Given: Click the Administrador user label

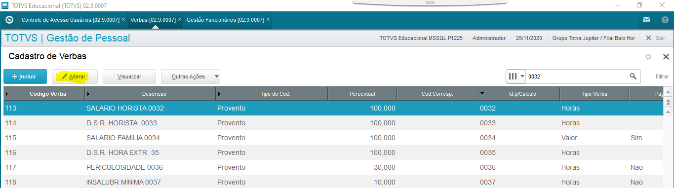Looking at the screenshot, I should (489, 38).
